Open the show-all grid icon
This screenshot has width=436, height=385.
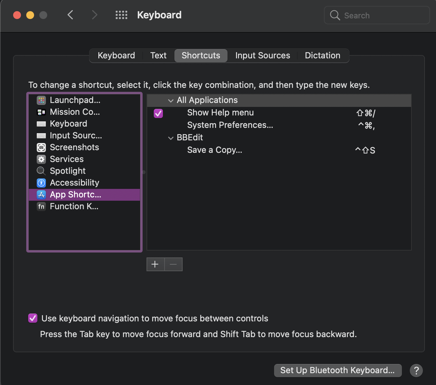point(121,15)
